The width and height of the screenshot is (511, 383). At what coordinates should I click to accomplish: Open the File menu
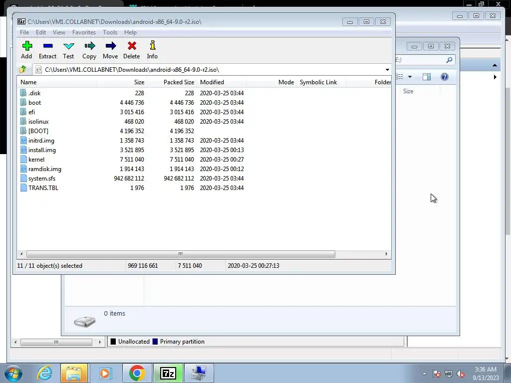[24, 32]
